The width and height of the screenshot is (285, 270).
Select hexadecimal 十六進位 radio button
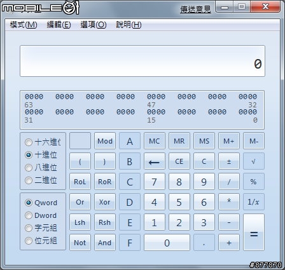pyautogui.click(x=29, y=142)
